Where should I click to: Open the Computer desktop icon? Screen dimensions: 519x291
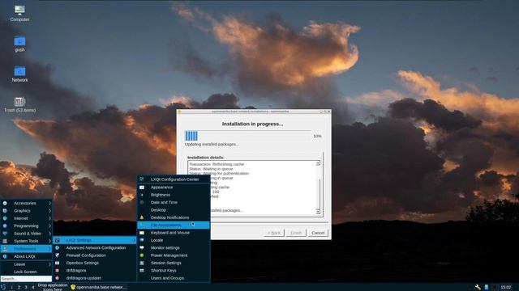point(19,11)
